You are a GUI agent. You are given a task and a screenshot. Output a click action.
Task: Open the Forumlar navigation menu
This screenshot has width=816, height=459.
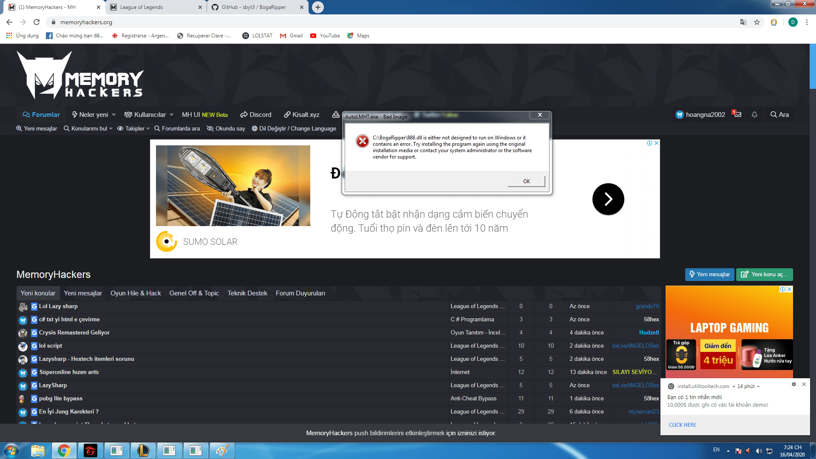coord(41,115)
